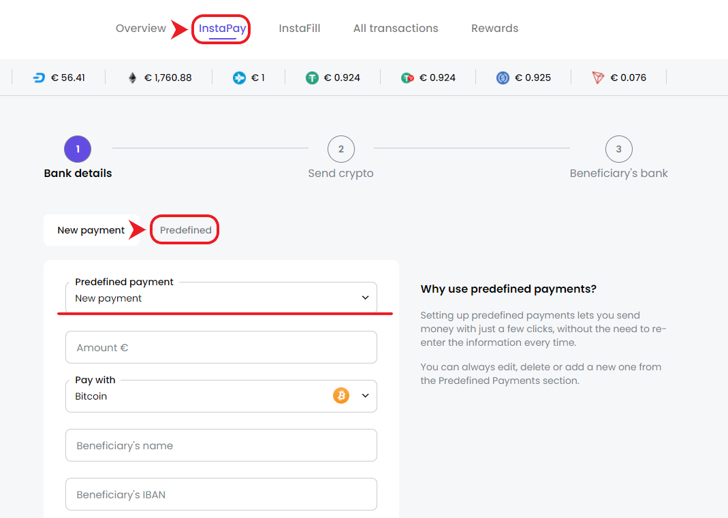Viewport: 728px width, 518px height.
Task: Switch to the Predefined tab
Action: point(185,230)
